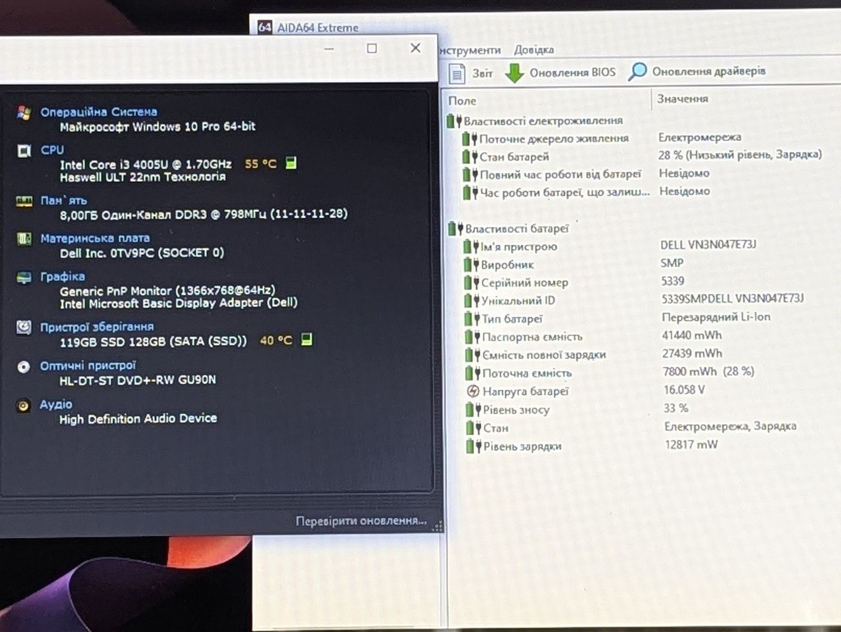Select the Ємність повної зарядки row label
The image size is (841, 632).
click(544, 355)
